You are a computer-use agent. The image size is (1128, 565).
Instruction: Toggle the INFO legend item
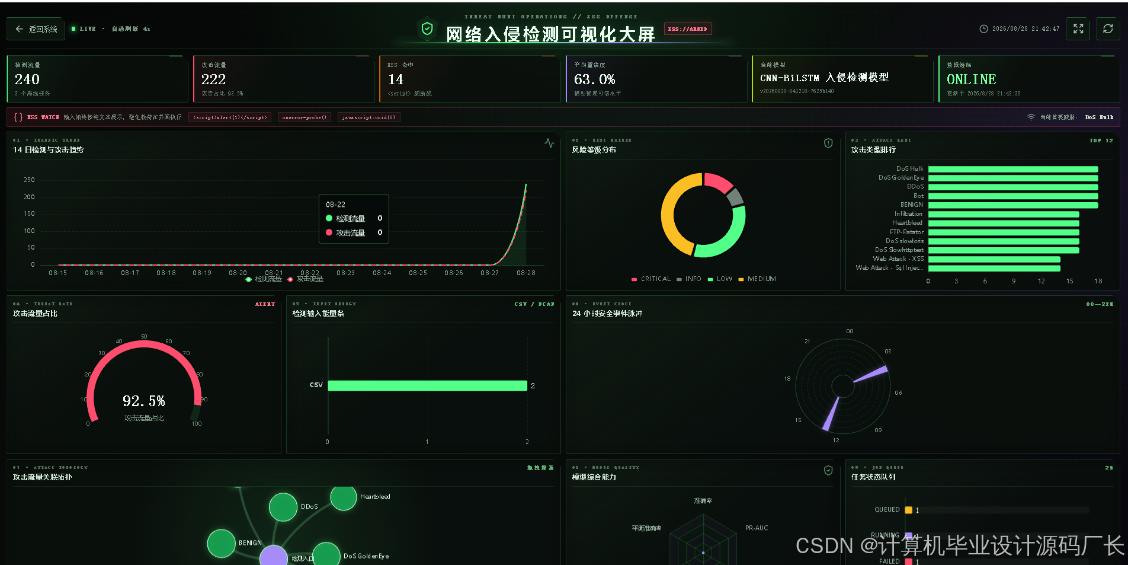(689, 279)
